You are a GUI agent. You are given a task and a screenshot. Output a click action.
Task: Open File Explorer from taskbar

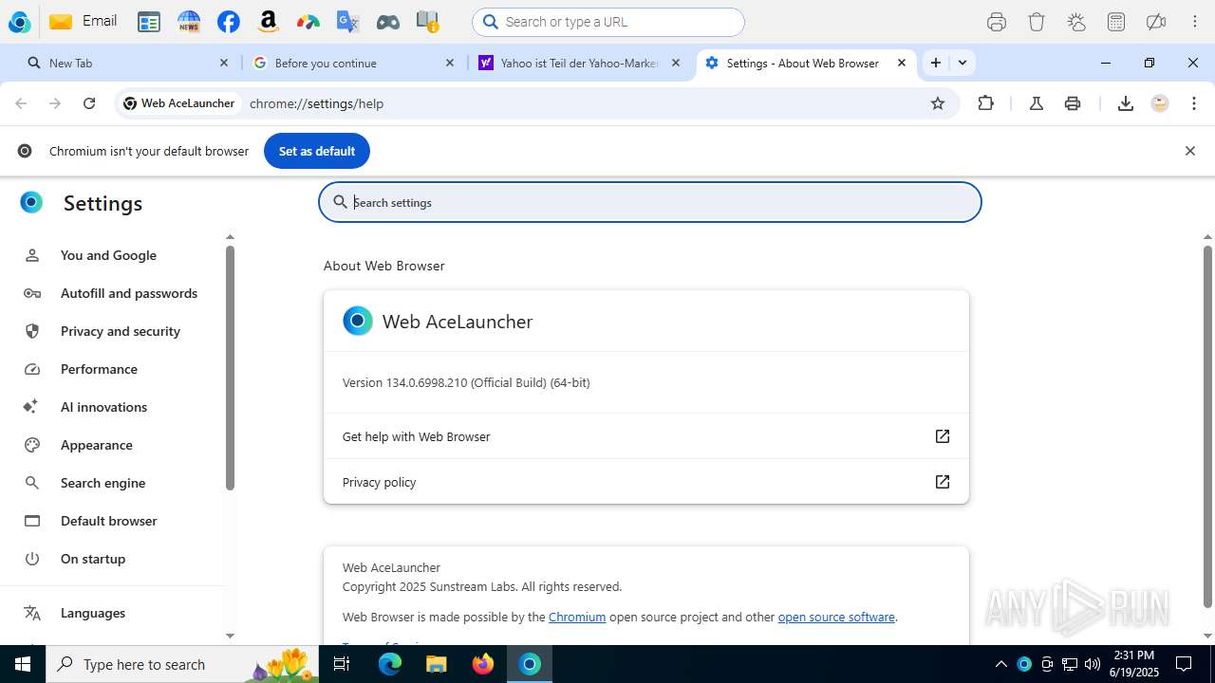[436, 664]
